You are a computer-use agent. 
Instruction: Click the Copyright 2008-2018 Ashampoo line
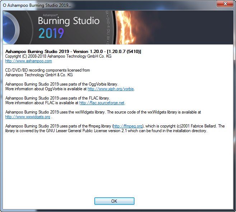(x=58, y=56)
